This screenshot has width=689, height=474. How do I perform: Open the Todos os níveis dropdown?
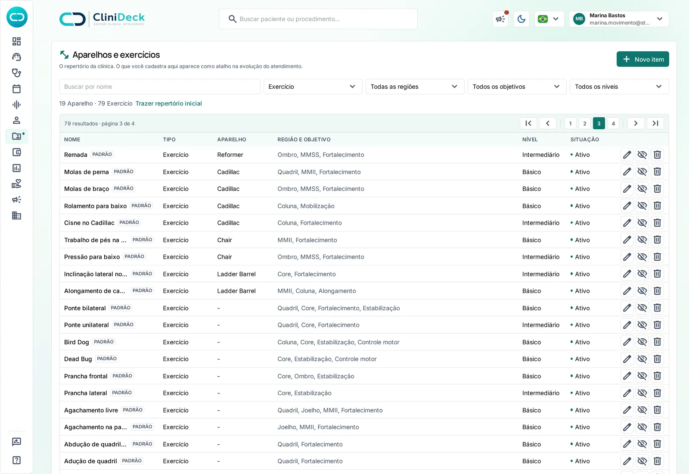619,87
